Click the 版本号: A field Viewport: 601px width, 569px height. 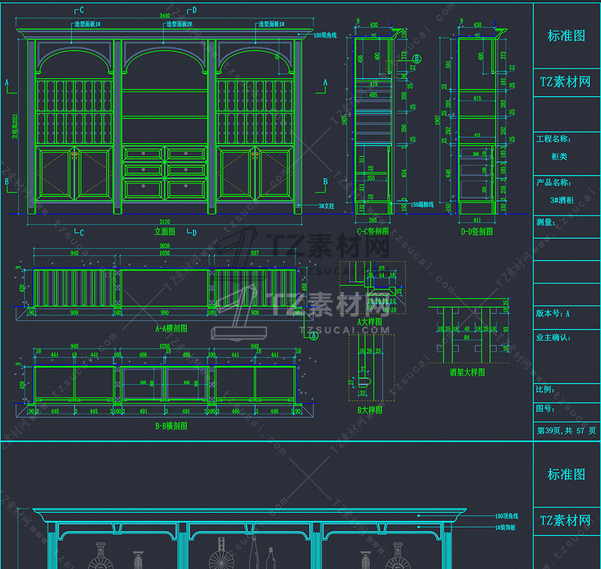pyautogui.click(x=553, y=314)
